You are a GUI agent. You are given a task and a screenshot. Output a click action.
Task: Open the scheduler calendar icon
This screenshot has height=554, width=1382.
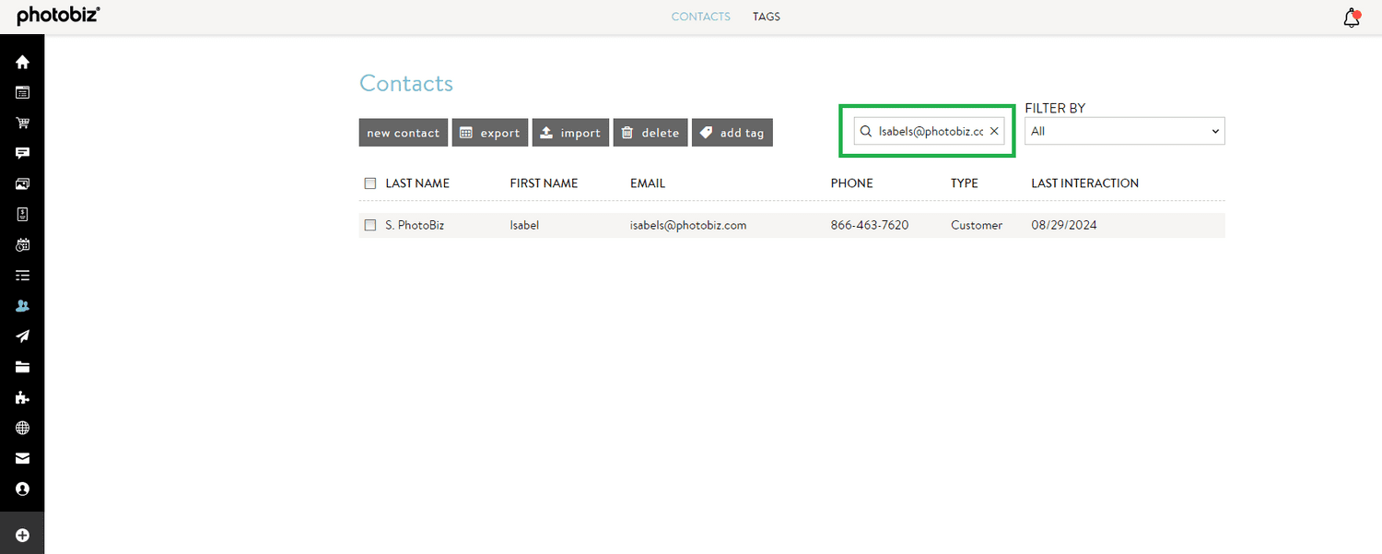[22, 244]
